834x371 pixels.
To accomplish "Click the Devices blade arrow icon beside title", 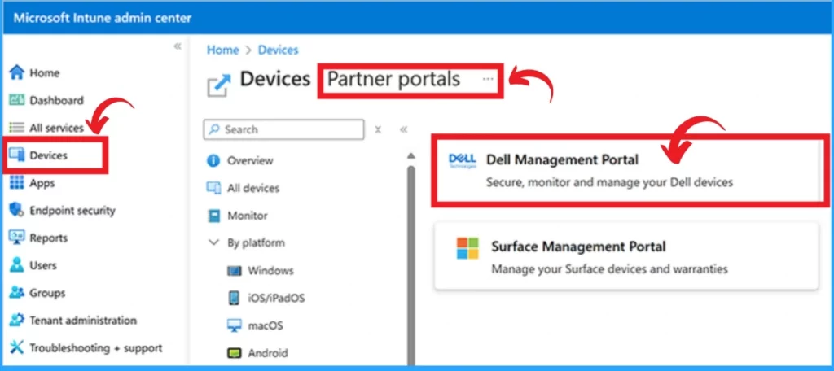I will 219,85.
